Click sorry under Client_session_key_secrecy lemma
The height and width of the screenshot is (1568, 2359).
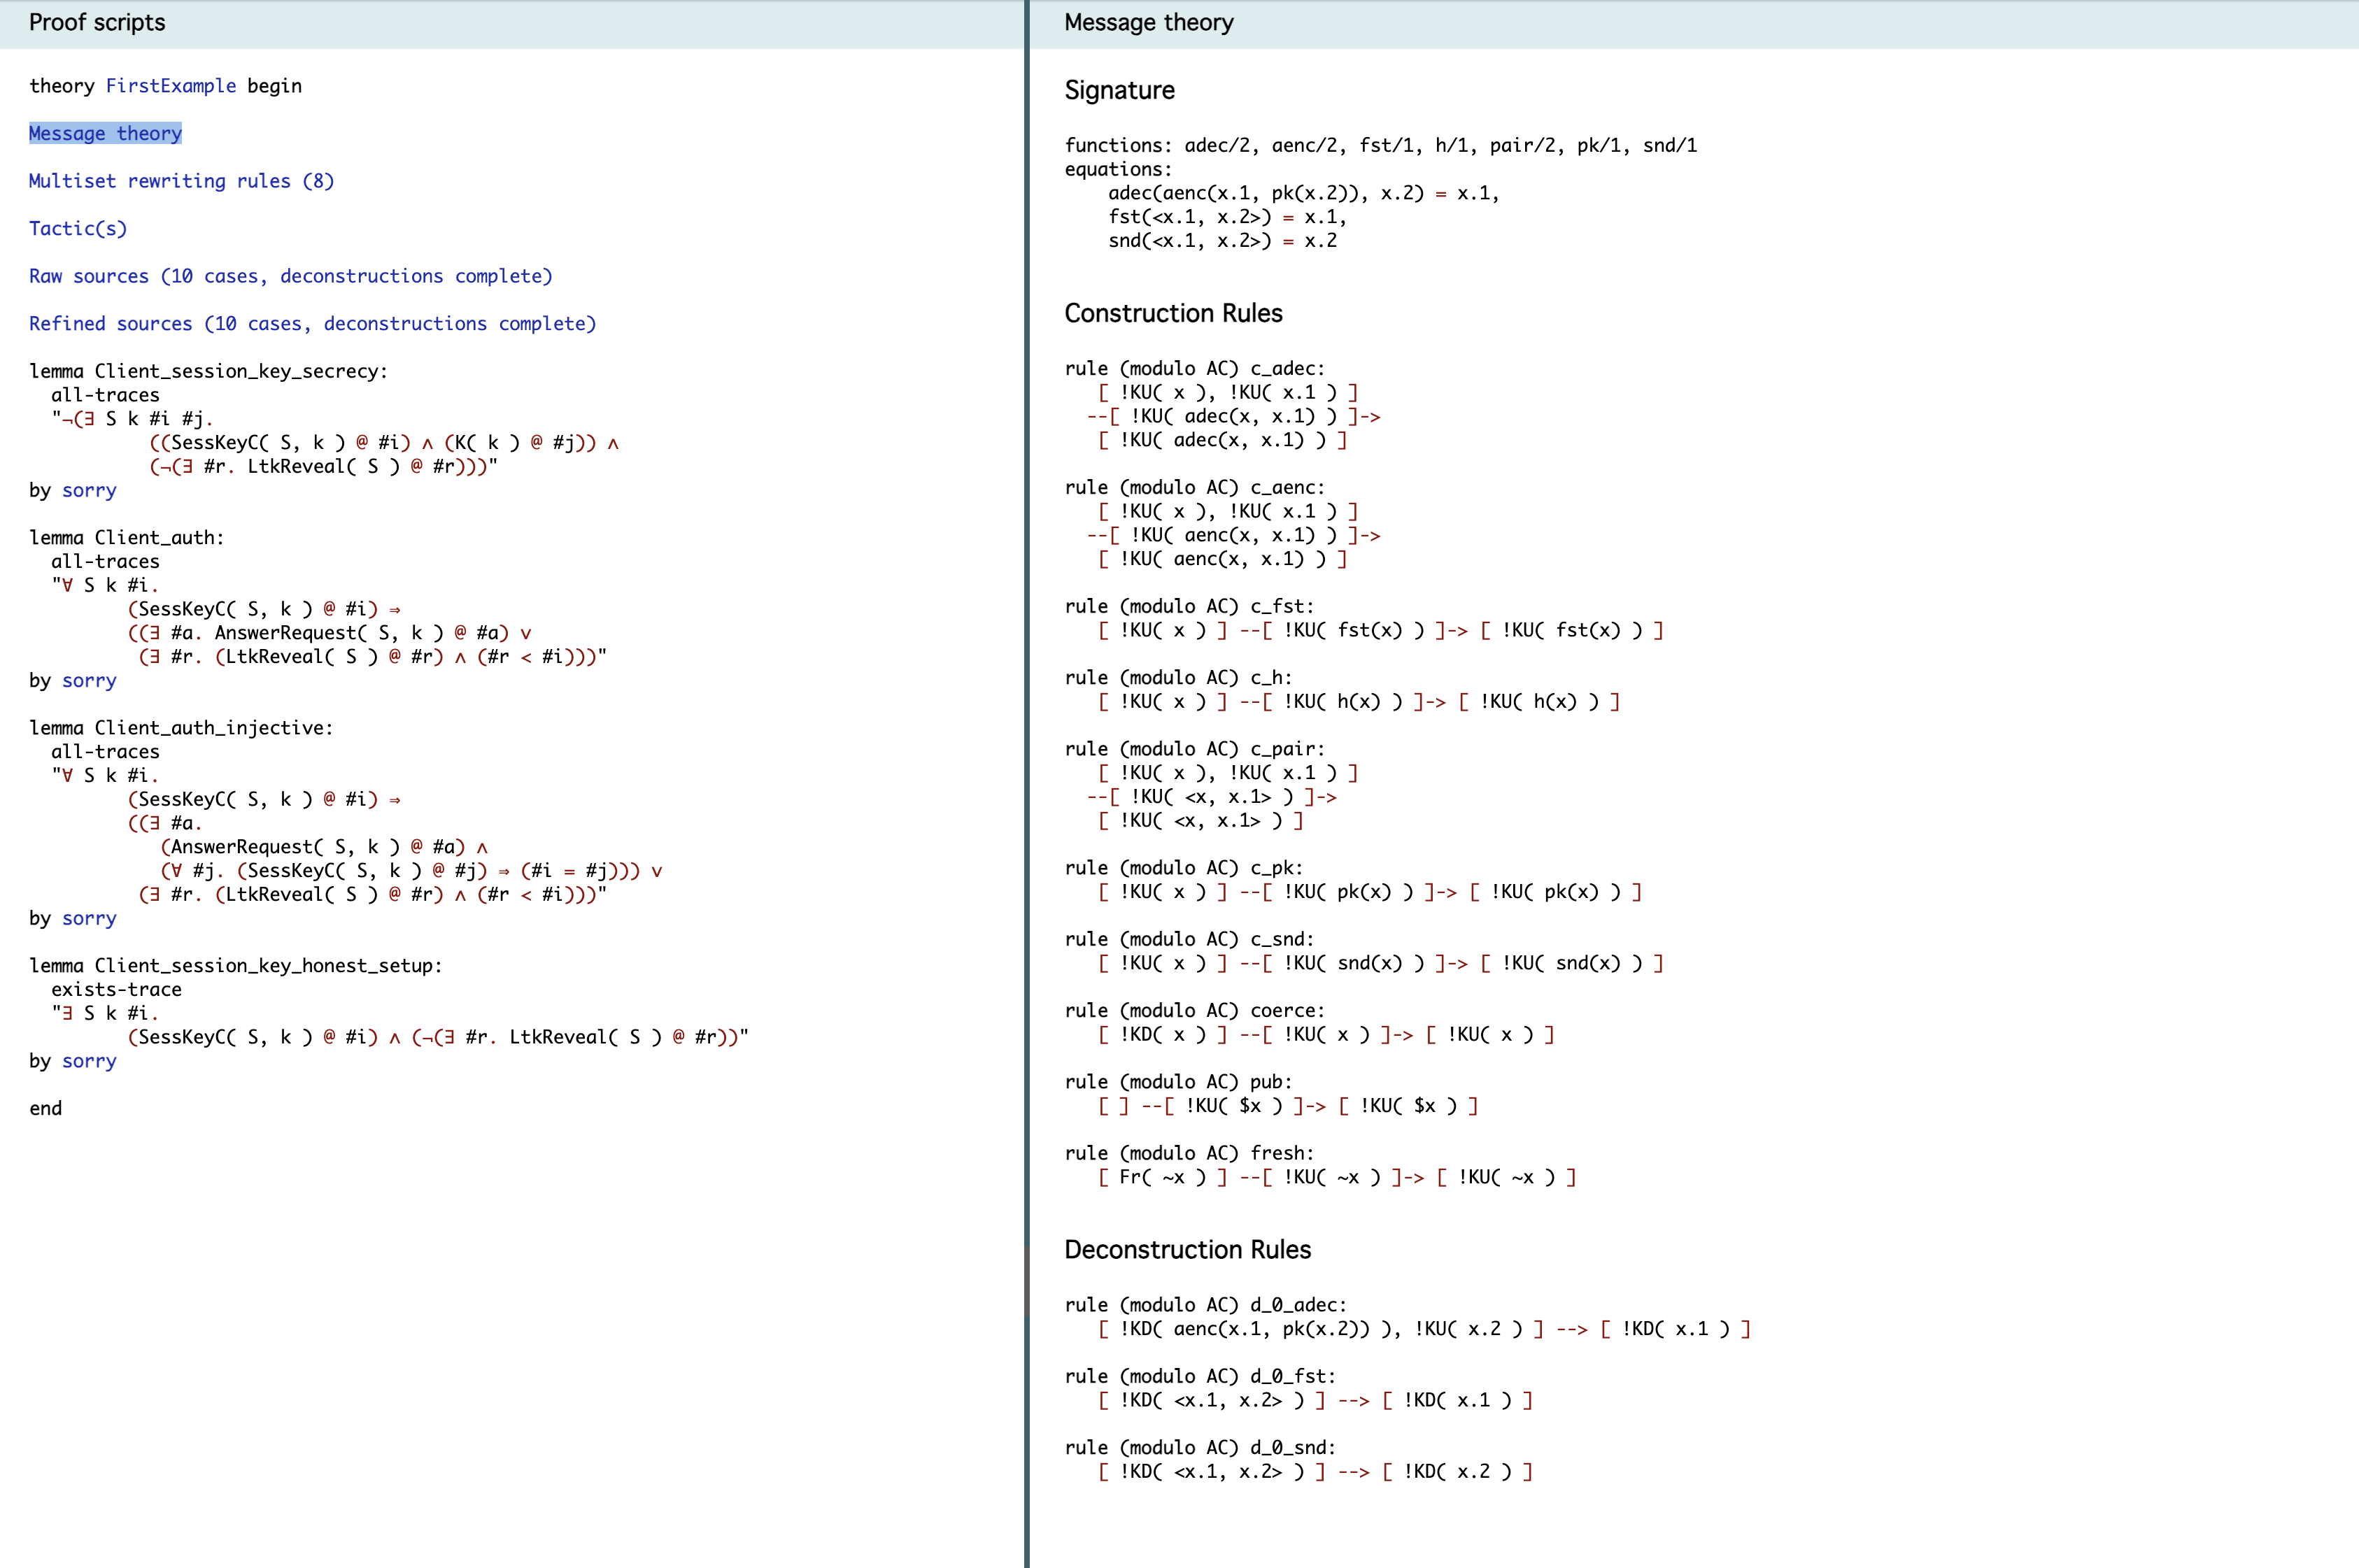89,490
